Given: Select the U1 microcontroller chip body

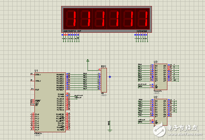Looking at the screenshot, I should click(x=50, y=102).
